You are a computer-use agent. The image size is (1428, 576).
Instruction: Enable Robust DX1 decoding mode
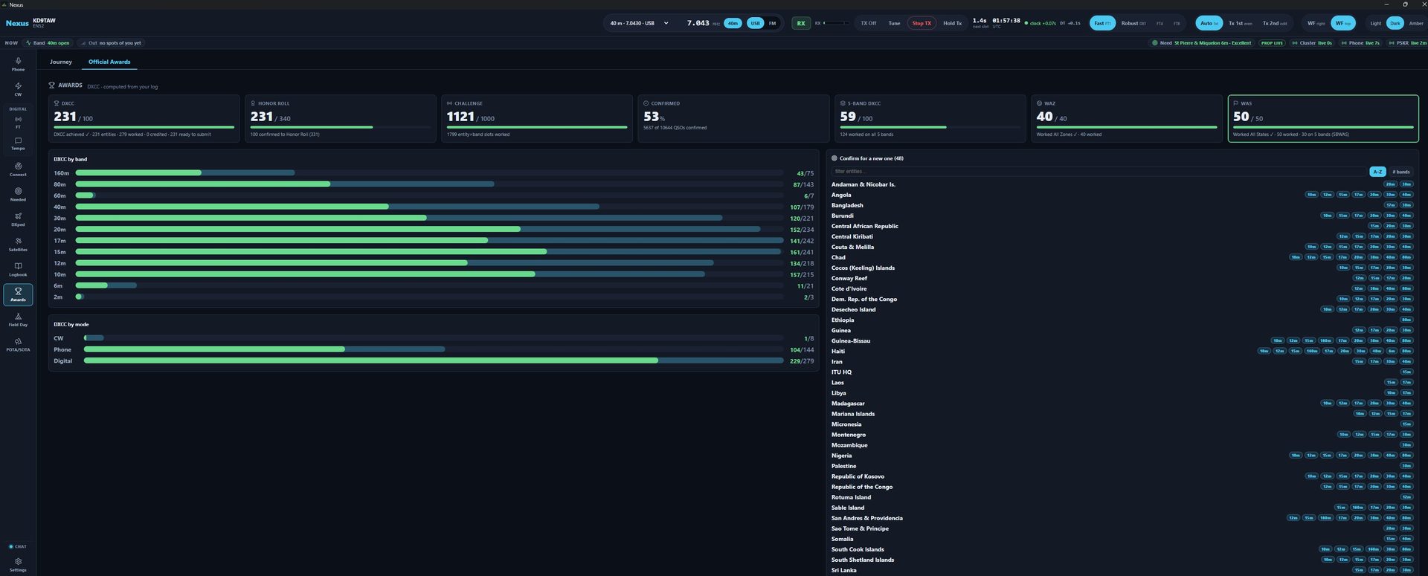point(1133,23)
